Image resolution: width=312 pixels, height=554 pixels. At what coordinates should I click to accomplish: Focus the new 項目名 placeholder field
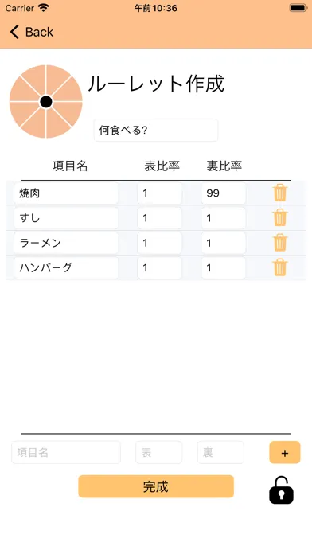pyautogui.click(x=66, y=452)
